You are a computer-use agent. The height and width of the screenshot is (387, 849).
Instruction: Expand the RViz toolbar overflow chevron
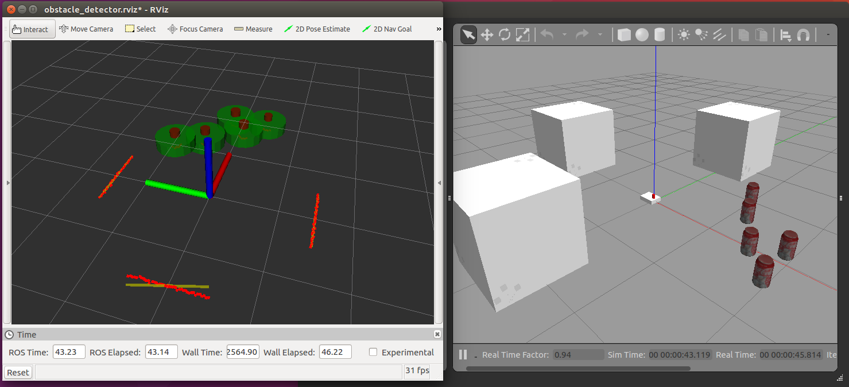point(439,29)
